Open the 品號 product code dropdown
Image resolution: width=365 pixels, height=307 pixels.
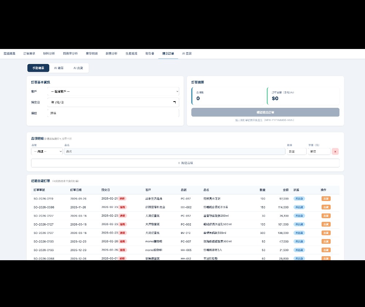[47, 152]
